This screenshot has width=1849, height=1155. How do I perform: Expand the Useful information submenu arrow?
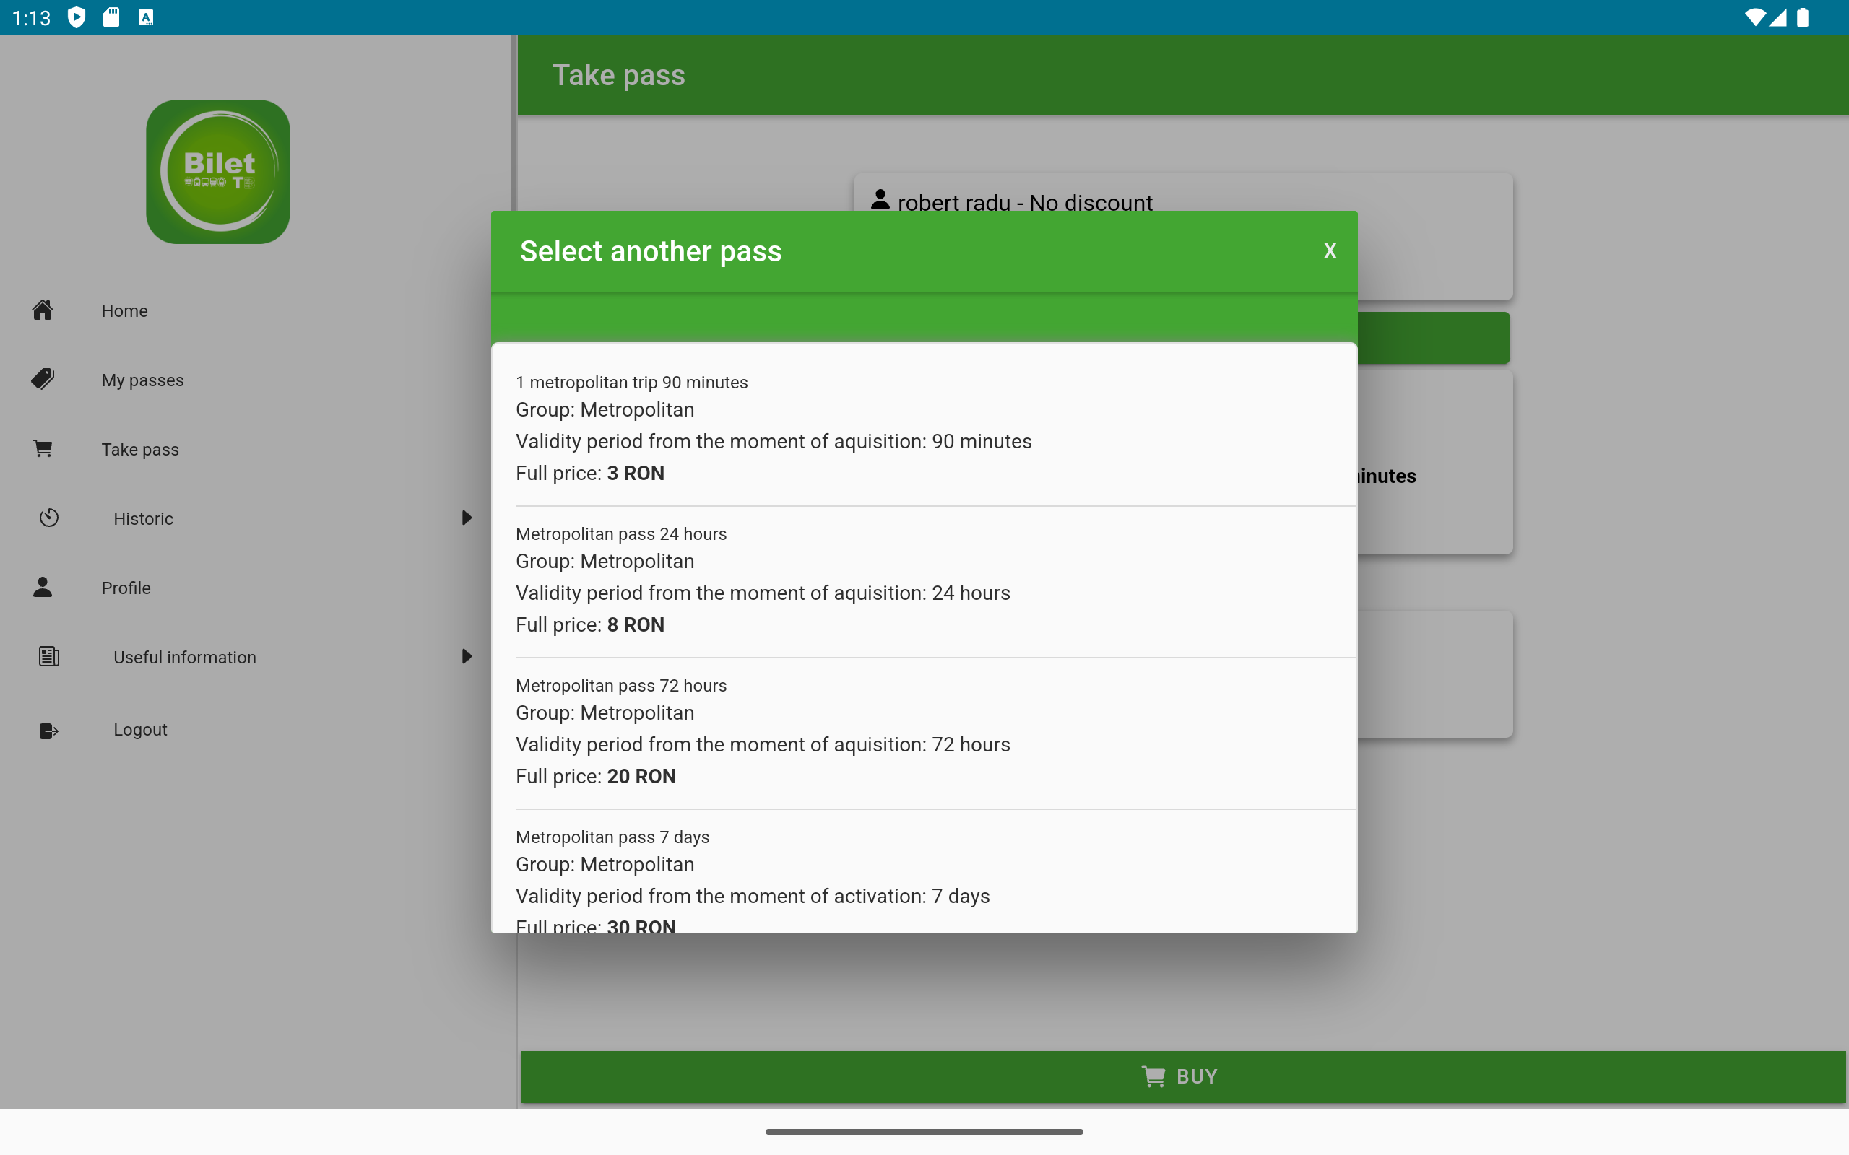coord(466,656)
